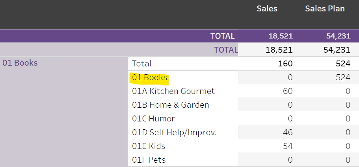Click the 160 Sales total value
This screenshot has width=359, height=167.
click(x=285, y=63)
